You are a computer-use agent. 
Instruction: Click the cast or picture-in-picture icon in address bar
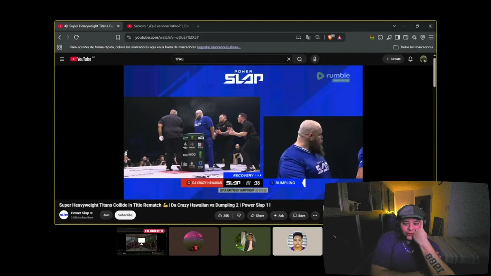tap(298, 37)
